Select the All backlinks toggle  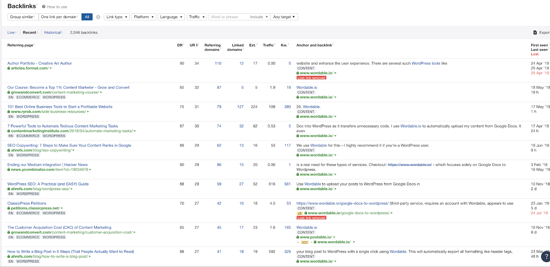click(87, 17)
